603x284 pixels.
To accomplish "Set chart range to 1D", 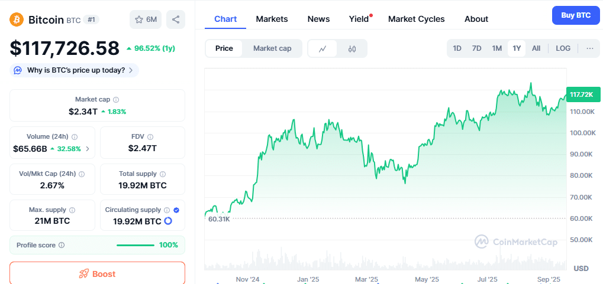I will (x=457, y=48).
